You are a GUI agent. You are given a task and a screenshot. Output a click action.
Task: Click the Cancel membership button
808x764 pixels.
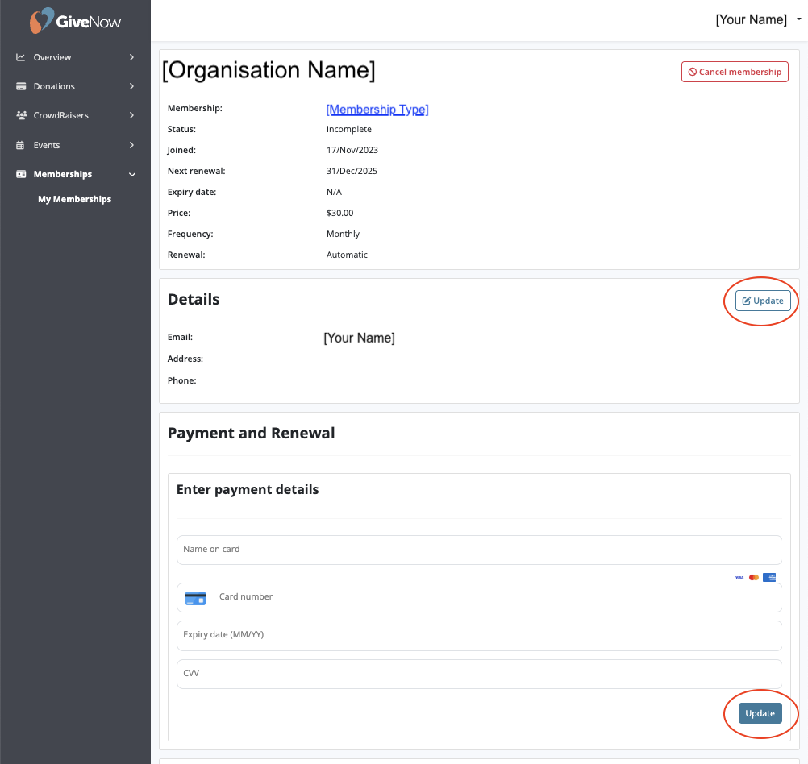pyautogui.click(x=735, y=72)
